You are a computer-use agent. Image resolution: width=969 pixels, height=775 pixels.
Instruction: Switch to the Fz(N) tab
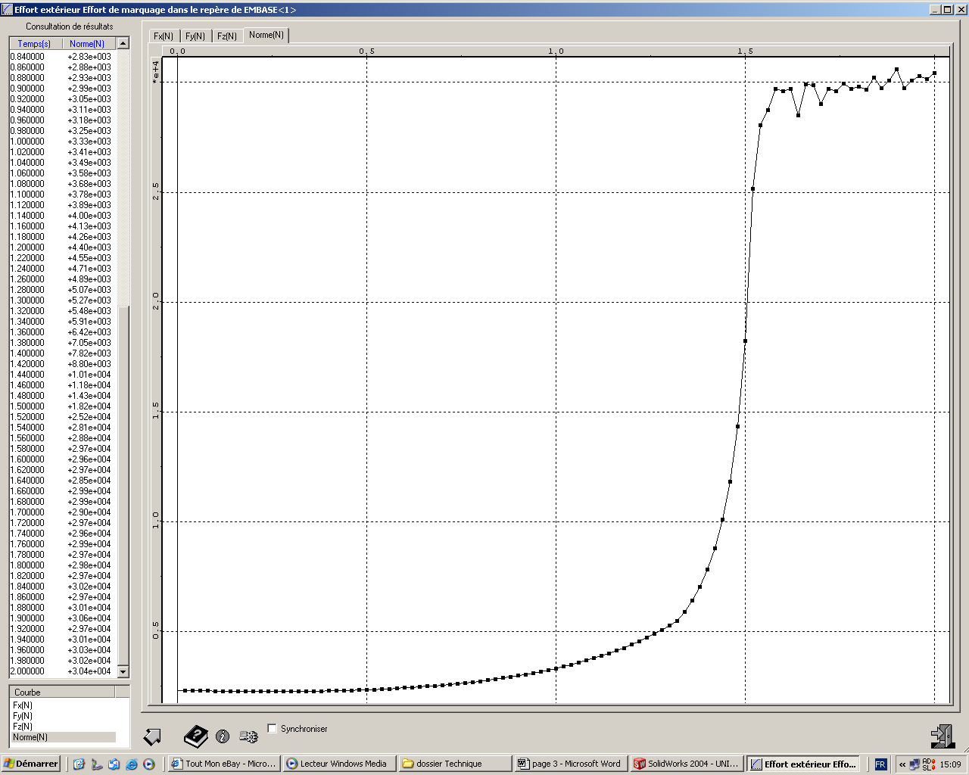tap(227, 36)
